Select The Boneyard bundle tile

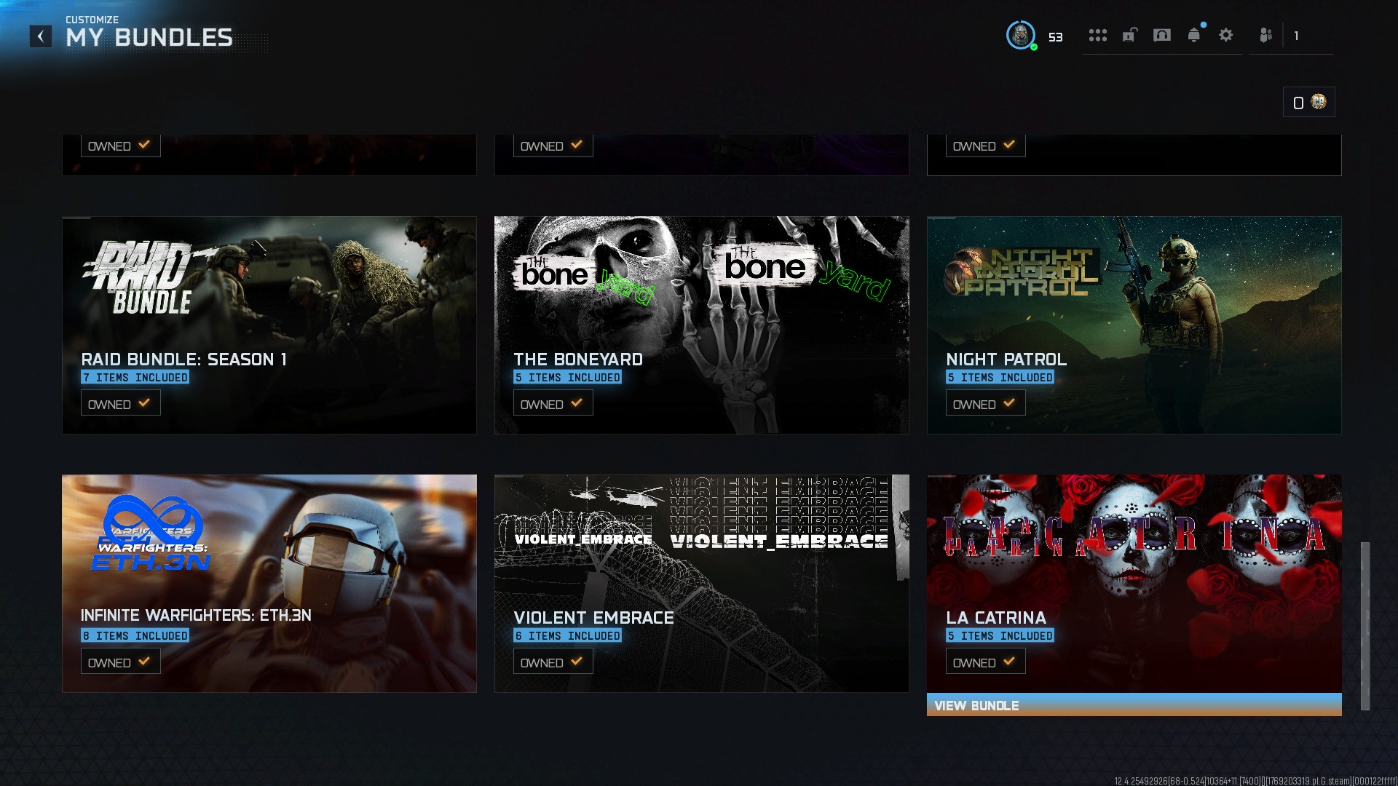(x=701, y=325)
